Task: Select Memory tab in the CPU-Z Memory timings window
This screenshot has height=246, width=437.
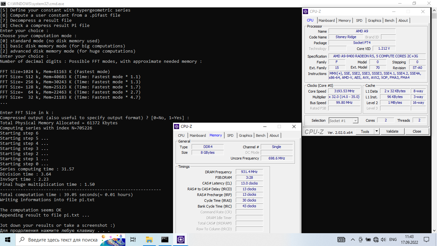Action: pos(216,135)
